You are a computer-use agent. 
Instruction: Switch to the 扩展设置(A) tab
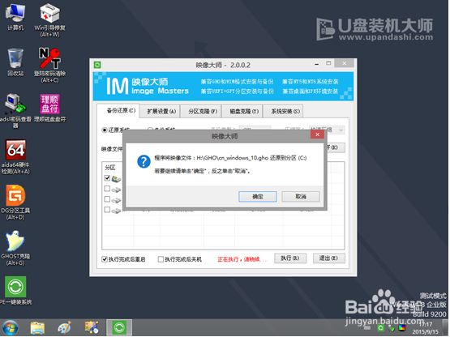160,112
